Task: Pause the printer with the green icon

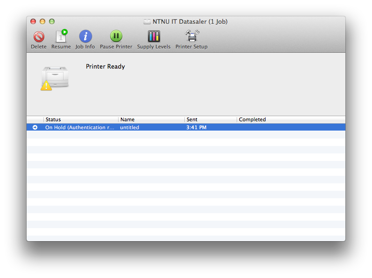Action: click(x=116, y=40)
